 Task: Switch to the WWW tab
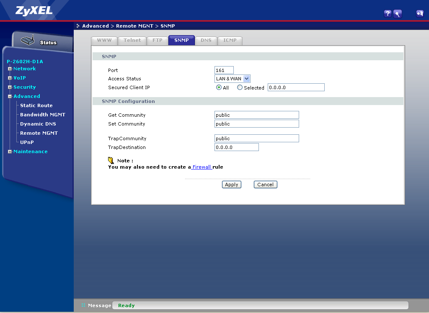pyautogui.click(x=104, y=41)
